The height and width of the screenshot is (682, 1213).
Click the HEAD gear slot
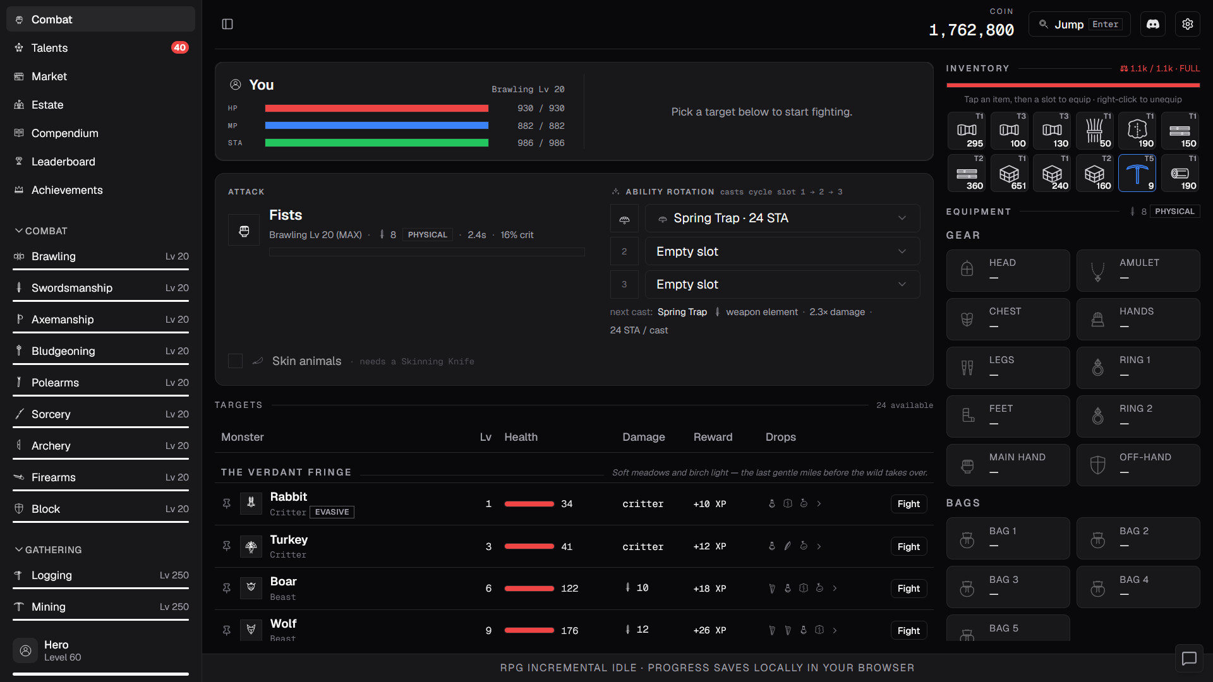point(1008,271)
